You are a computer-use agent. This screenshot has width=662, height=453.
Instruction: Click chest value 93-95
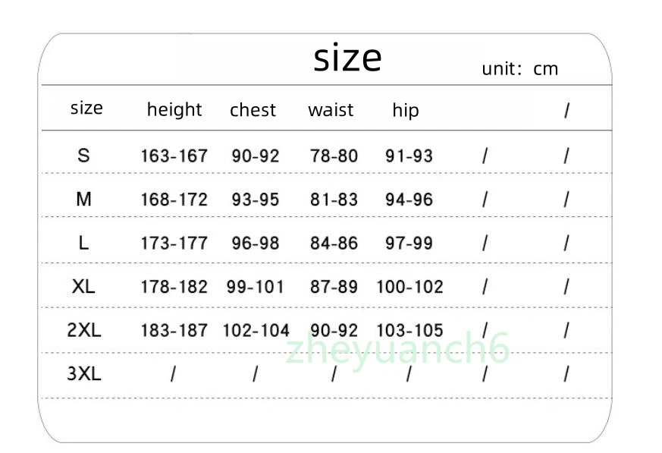click(x=256, y=200)
